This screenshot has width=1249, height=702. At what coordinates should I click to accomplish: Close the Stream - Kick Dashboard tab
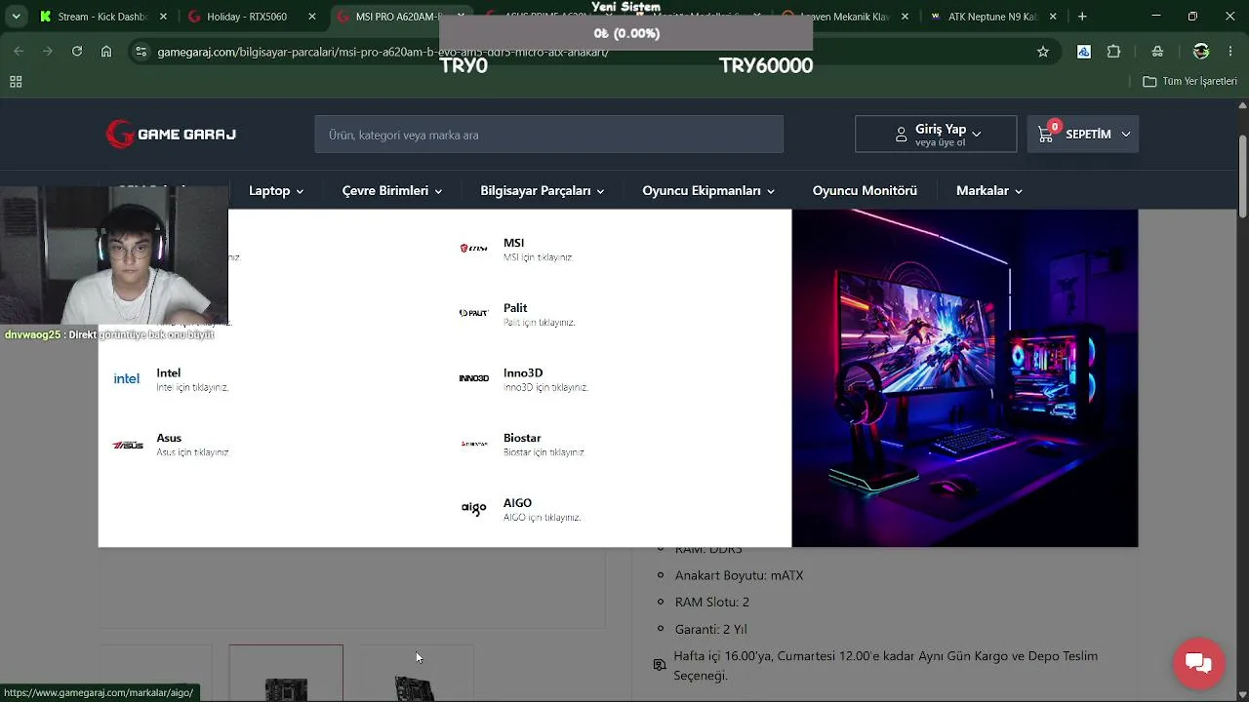coord(164,17)
